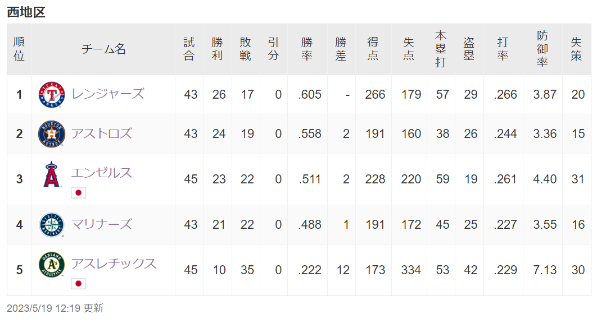Click the Seattle Mariners compass logo
Screen dimensions: 597x323
(52, 225)
